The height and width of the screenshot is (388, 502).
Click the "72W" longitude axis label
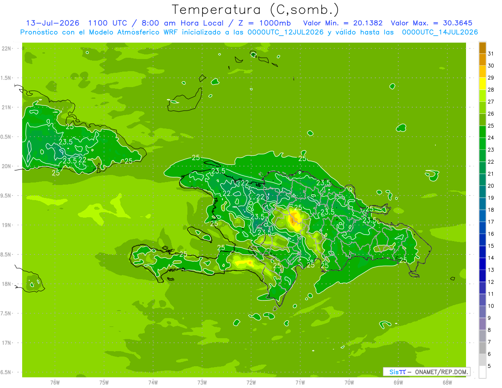tap(251, 383)
